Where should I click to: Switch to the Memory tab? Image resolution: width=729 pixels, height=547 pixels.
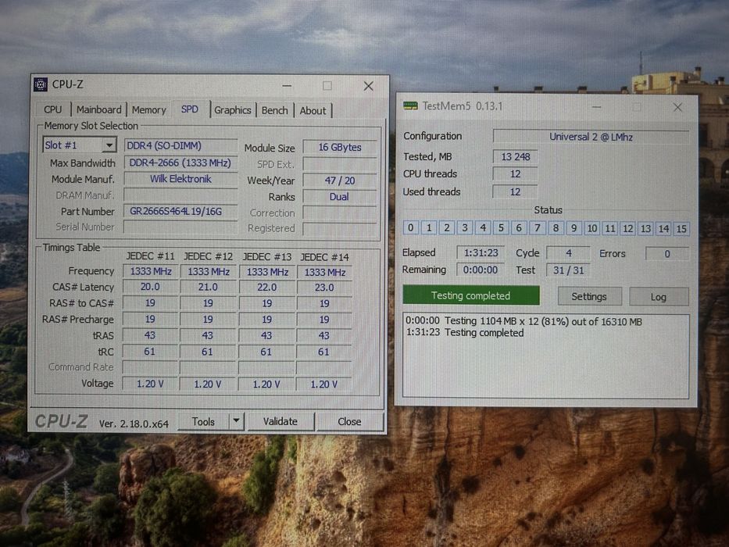[x=148, y=109]
